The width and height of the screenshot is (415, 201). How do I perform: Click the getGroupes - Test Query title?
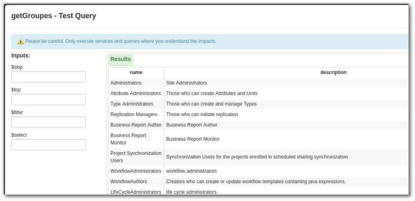[x=54, y=16]
